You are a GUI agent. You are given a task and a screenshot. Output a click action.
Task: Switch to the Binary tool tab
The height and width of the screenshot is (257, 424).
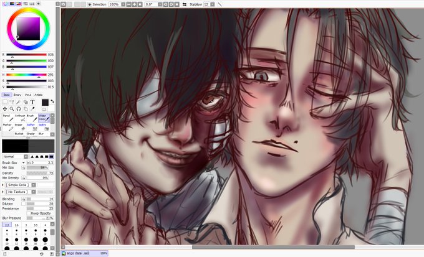coord(17,95)
